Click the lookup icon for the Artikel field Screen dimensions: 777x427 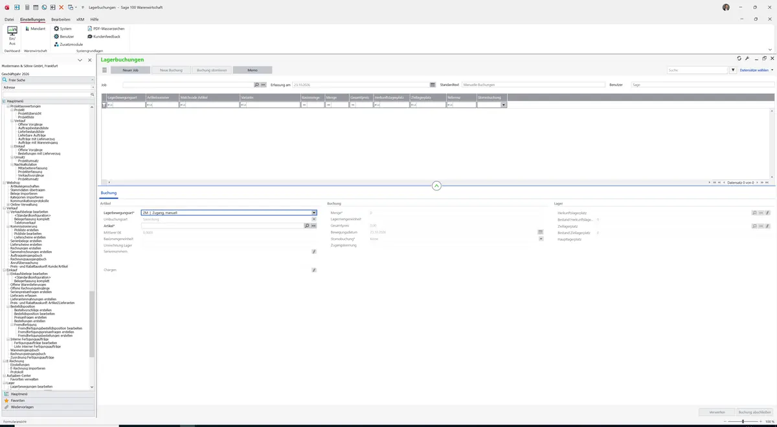(307, 226)
